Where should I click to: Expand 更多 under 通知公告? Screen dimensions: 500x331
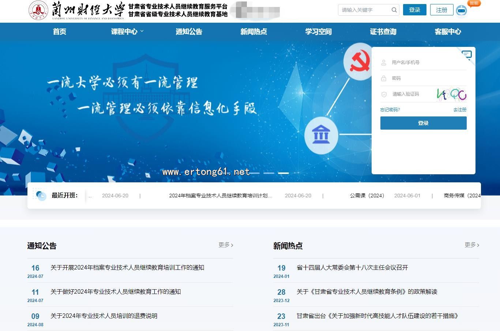(226, 245)
